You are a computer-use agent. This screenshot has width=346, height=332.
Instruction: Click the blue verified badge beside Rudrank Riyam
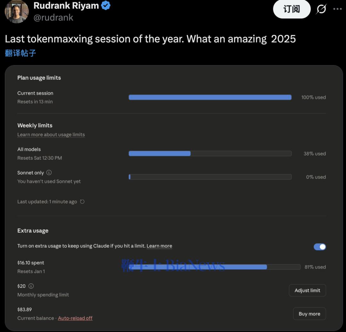[106, 5]
